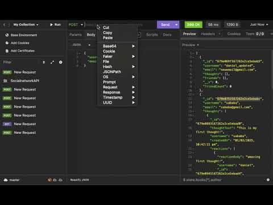Expand the Faker submenu
Image resolution: width=273 pixels, height=205 pixels.
(118, 56)
